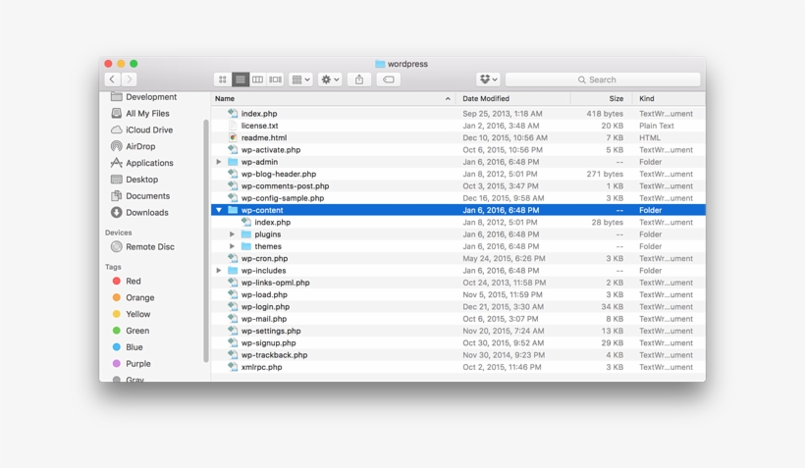Go forward with the toolbar forward arrow

130,79
